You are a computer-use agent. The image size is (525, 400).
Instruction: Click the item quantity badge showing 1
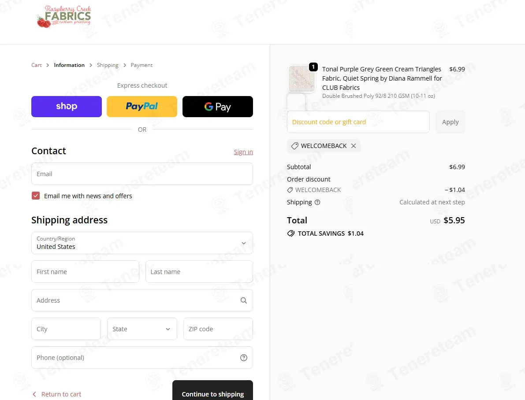pyautogui.click(x=313, y=67)
